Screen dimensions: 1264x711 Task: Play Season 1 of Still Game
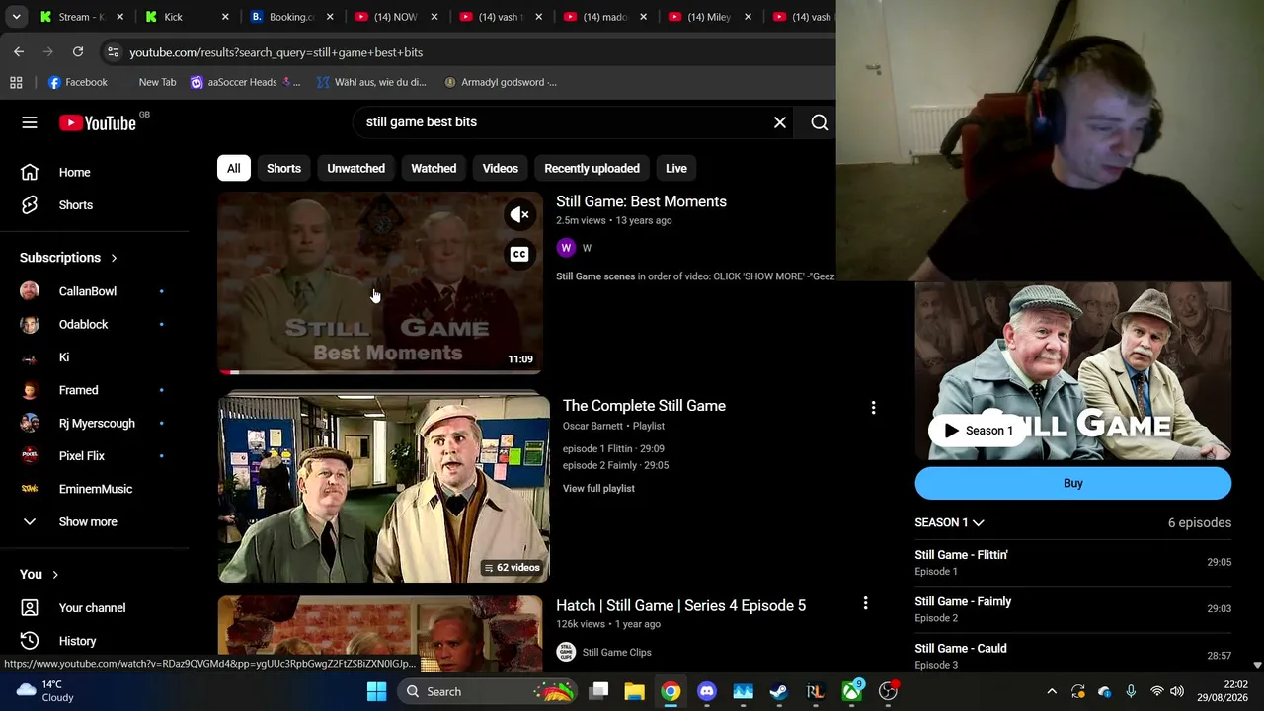[x=978, y=431]
